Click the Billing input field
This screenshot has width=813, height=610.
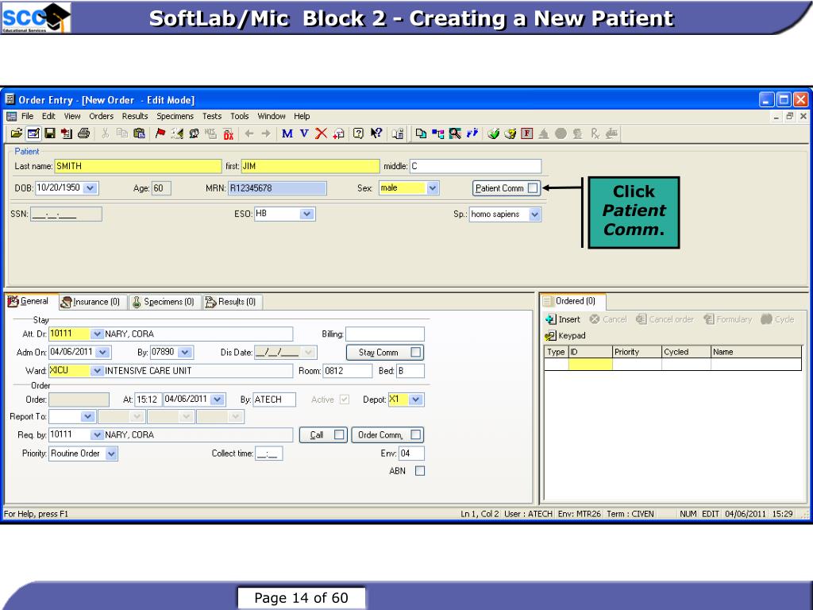(x=385, y=334)
